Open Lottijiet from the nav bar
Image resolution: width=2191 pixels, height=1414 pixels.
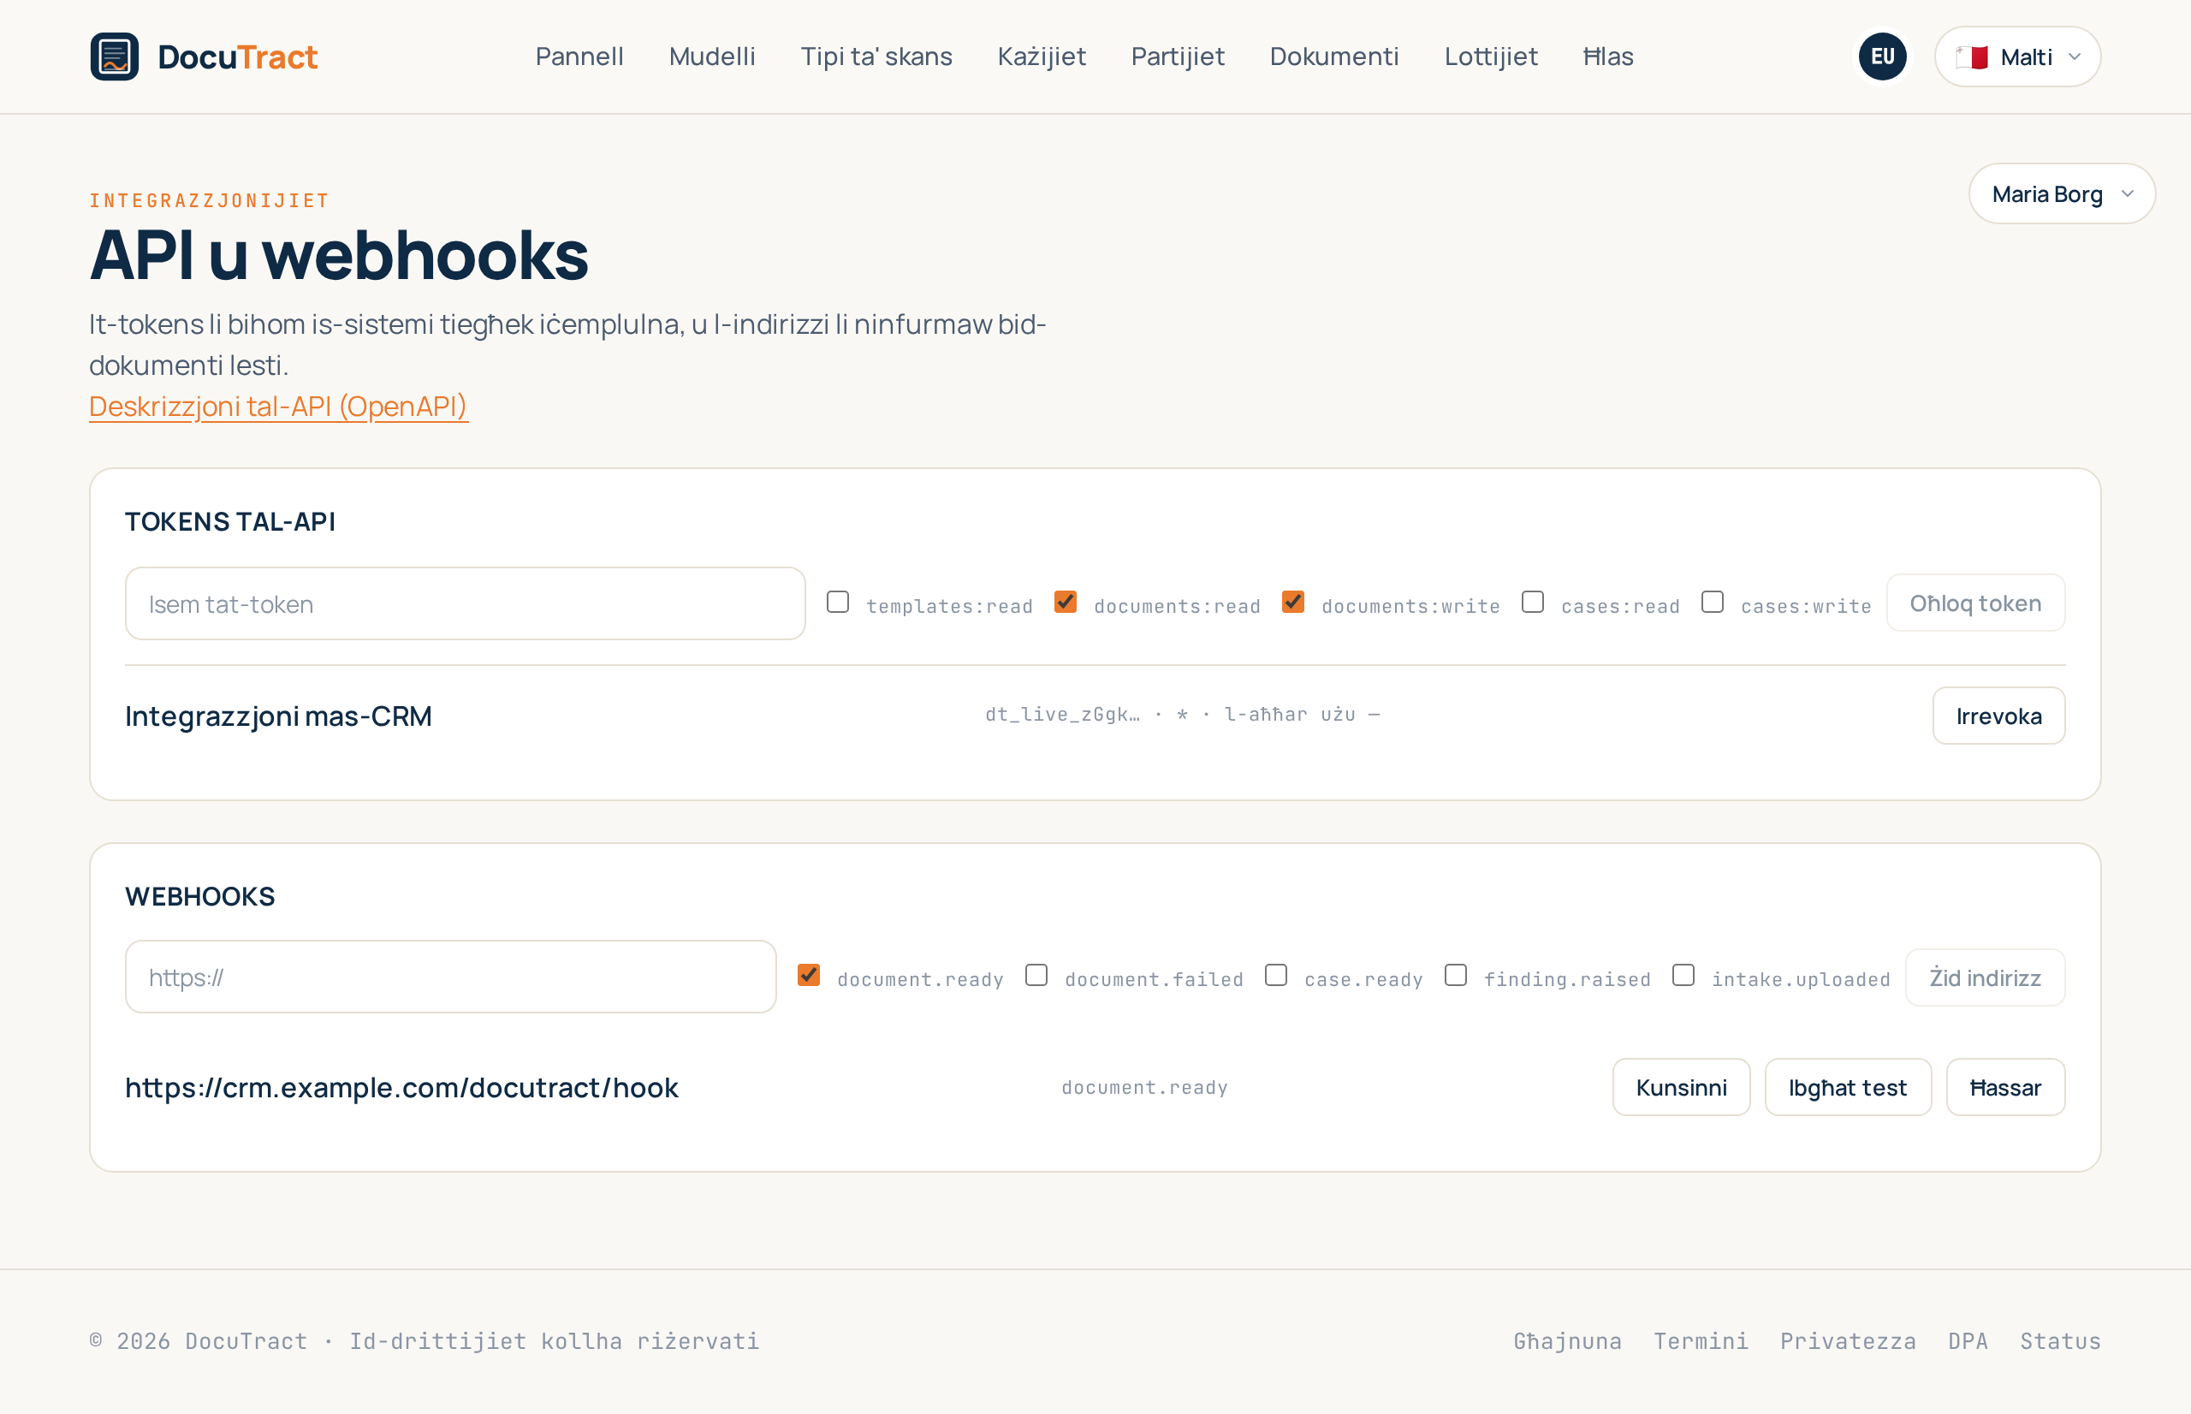point(1491,56)
